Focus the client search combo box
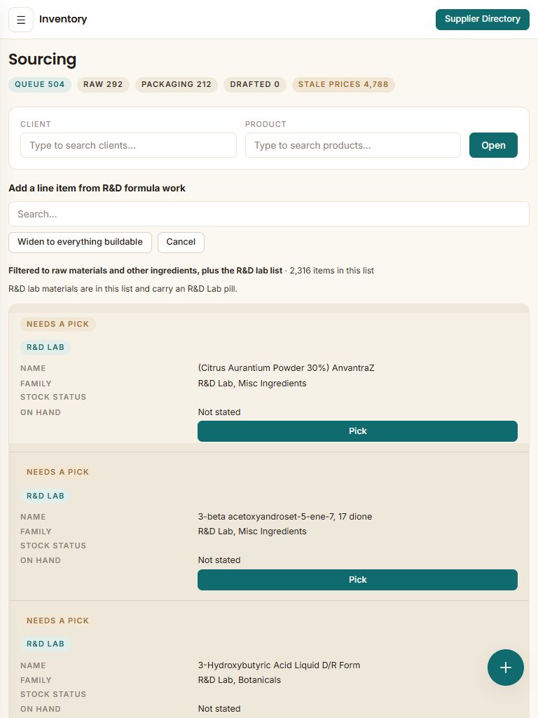This screenshot has width=538, height=718. [x=129, y=145]
